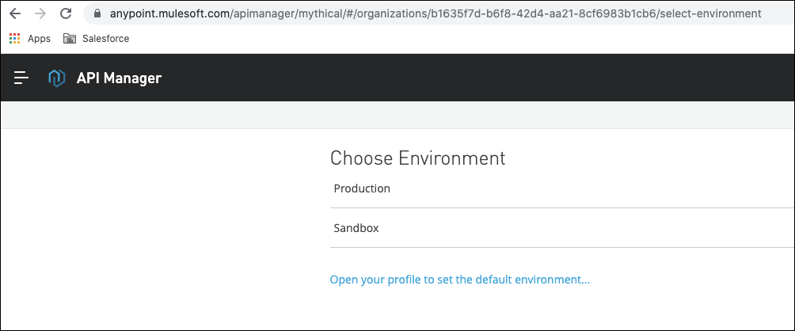
Task: Click empty area of the dark header
Action: (475, 78)
